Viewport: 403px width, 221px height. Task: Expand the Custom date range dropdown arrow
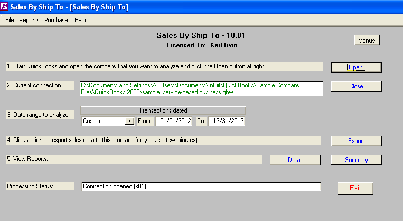(129, 121)
